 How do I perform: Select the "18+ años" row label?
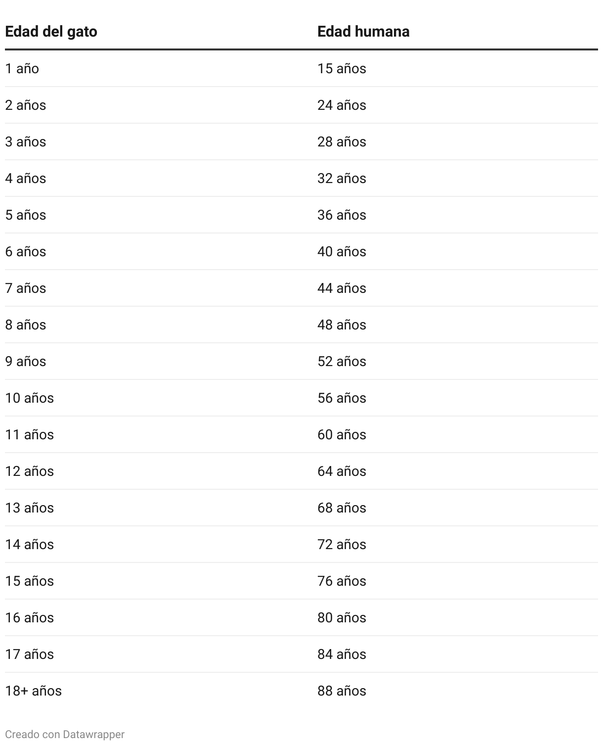[34, 691]
